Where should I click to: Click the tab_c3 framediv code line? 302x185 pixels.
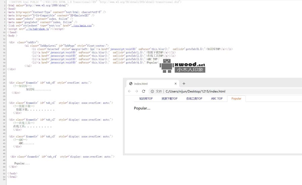tap(61, 136)
